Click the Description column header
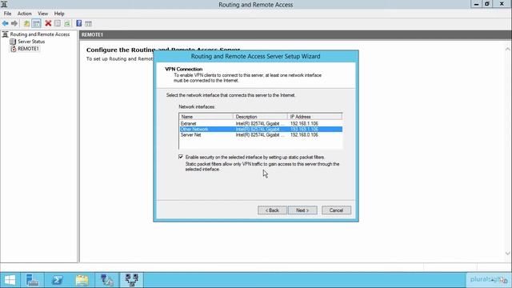This screenshot has height=288, width=512. click(260, 117)
